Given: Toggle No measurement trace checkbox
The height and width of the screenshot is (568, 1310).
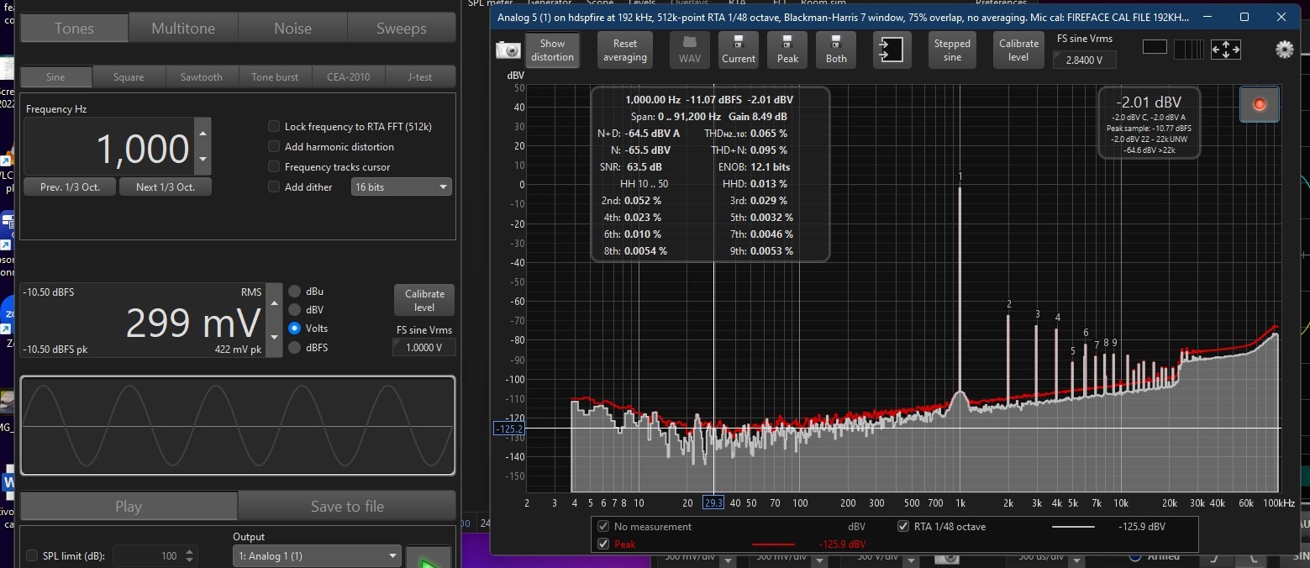Looking at the screenshot, I should (602, 527).
